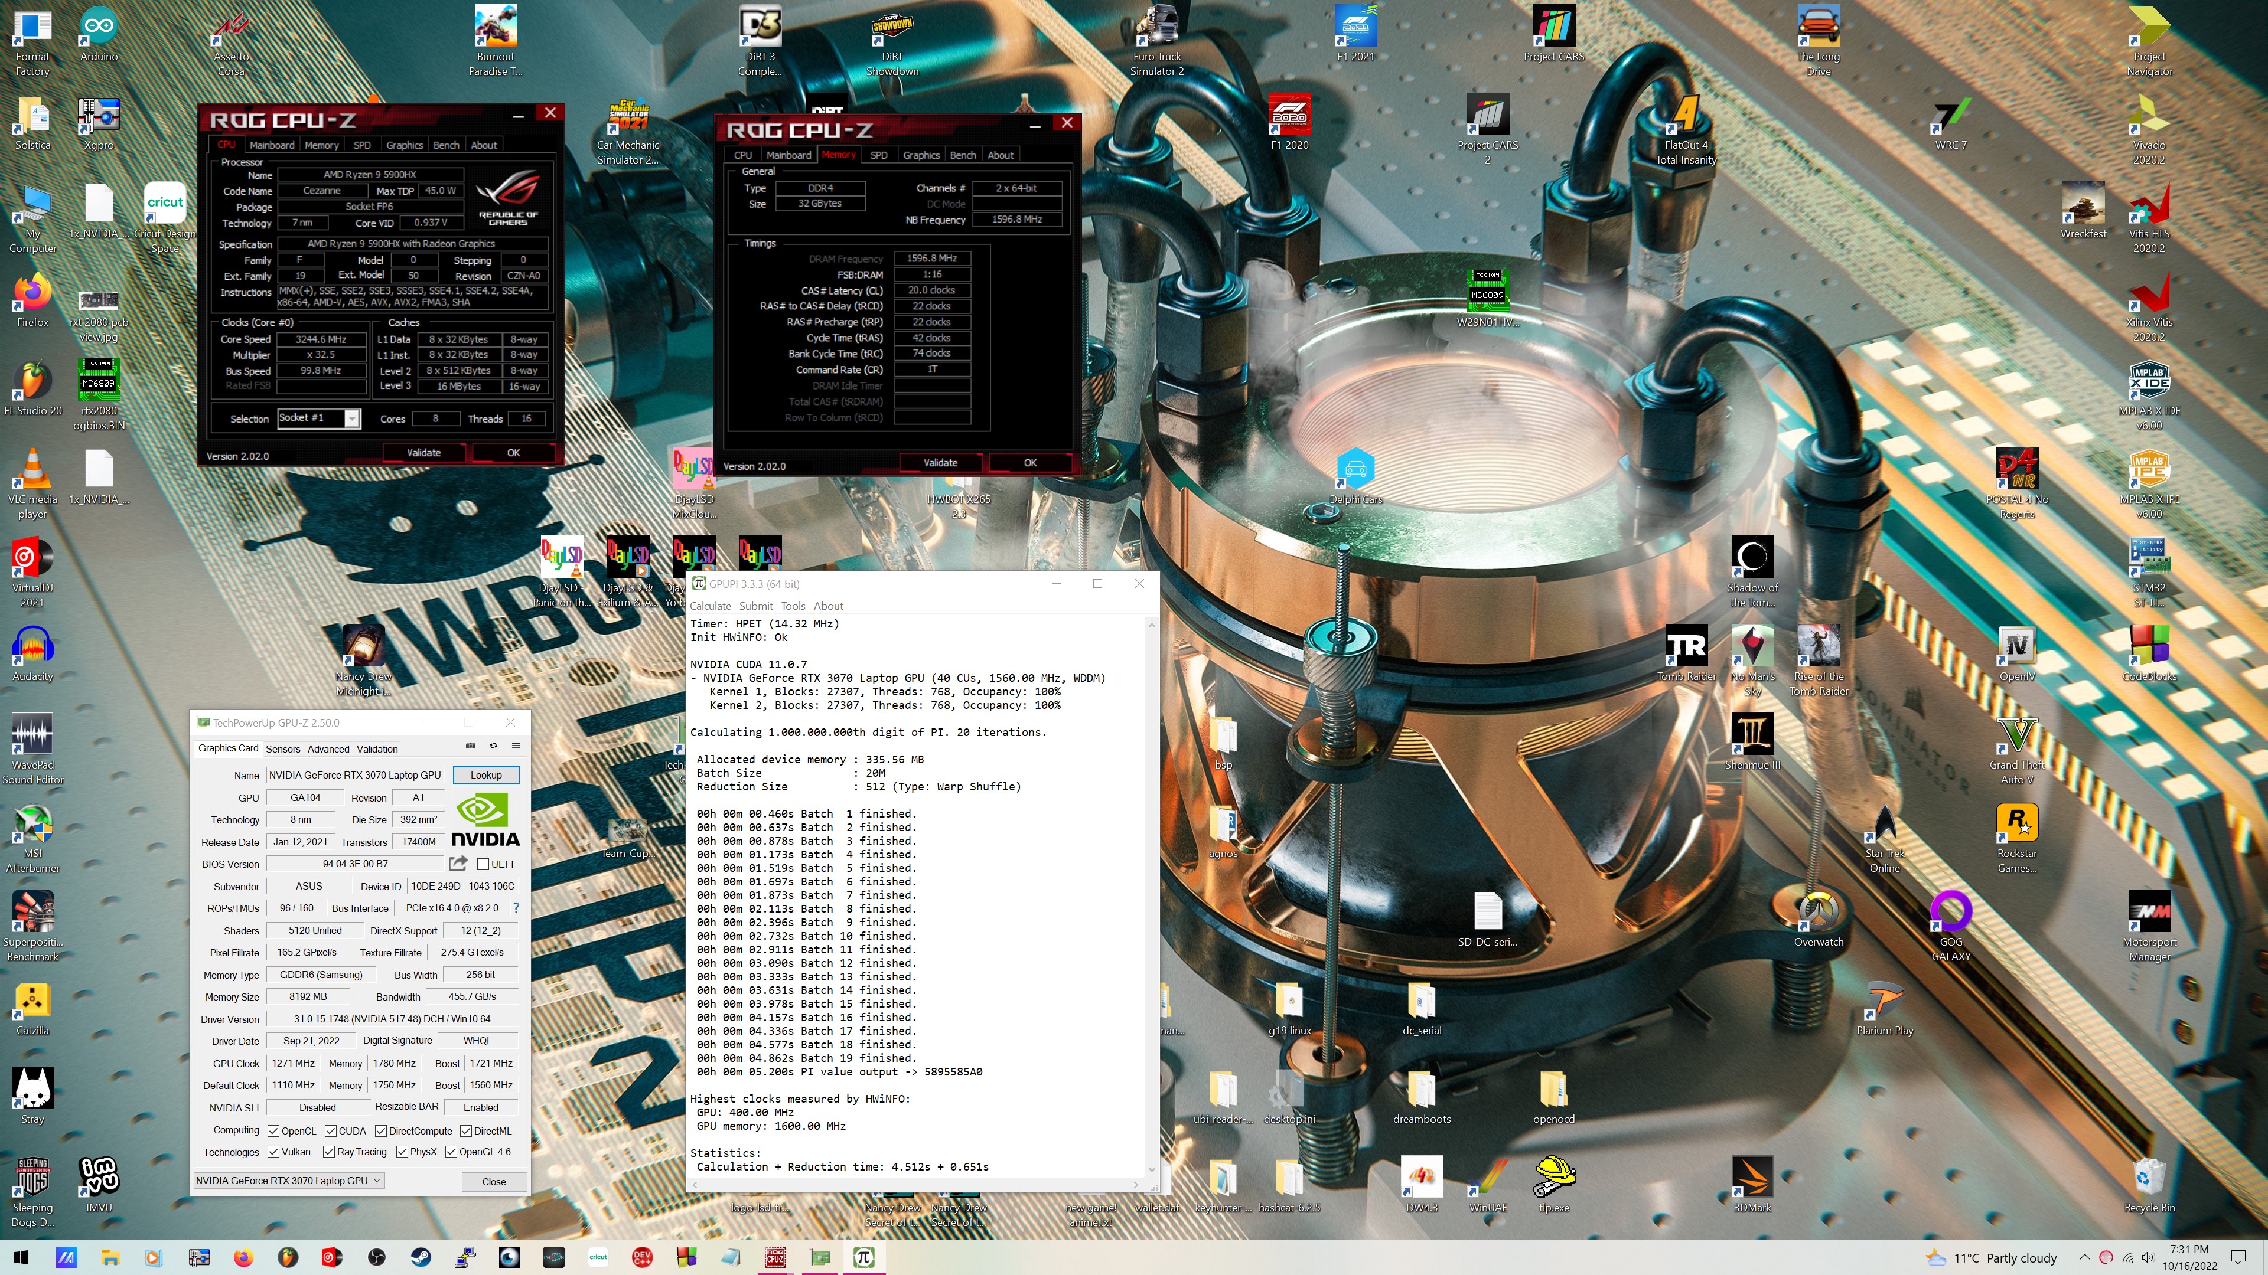This screenshot has width=2268, height=1275.
Task: Click Bus Interface question mark in GPU-Z
Action: pos(516,907)
